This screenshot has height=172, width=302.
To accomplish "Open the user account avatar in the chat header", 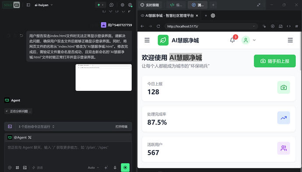I will pos(130,5).
